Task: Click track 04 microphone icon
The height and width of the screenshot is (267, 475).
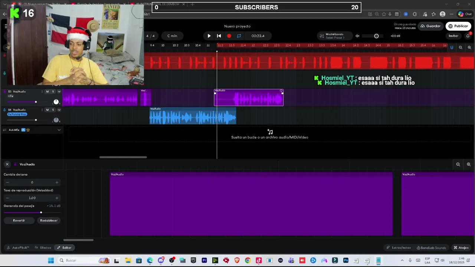Action: pos(4,110)
